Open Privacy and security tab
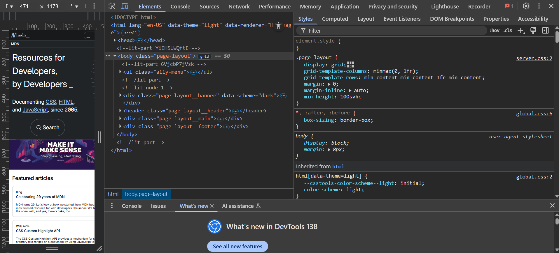Viewport: 559px width, 253px height. (x=393, y=6)
